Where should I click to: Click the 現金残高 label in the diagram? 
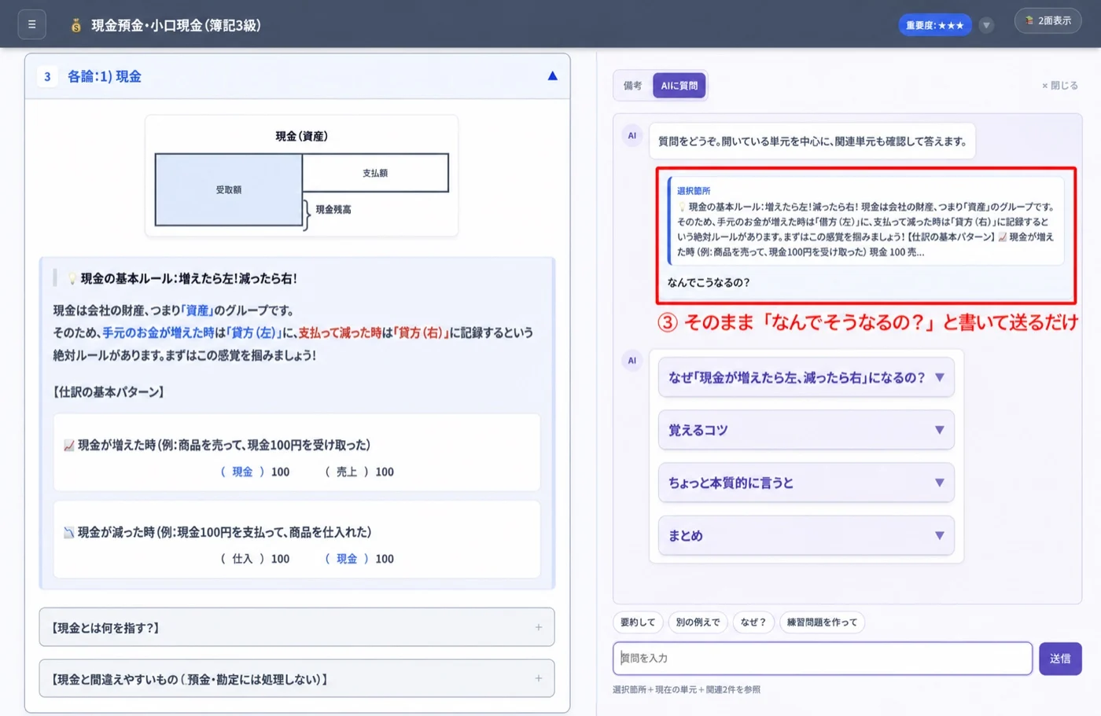click(333, 210)
